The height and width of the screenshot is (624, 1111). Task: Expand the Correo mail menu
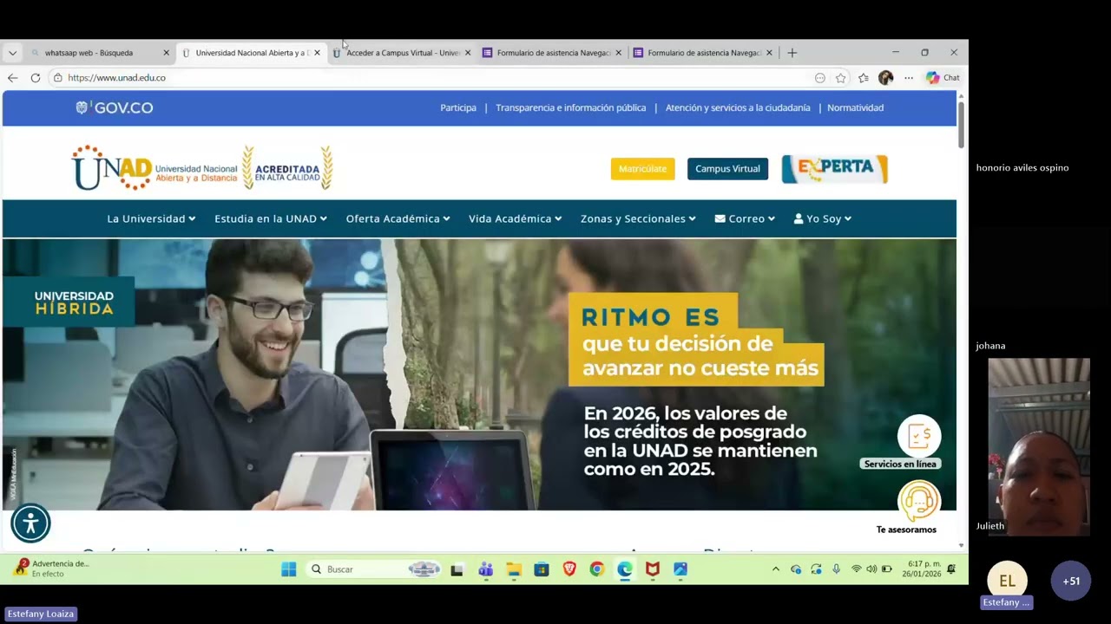click(745, 218)
